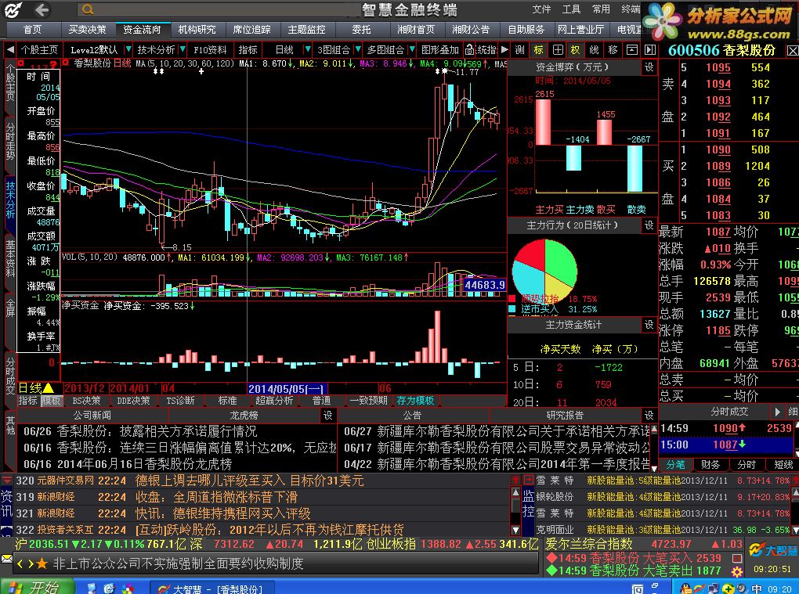
Task: Click the left scroll arrow before 个股主页
Action: click(9, 50)
